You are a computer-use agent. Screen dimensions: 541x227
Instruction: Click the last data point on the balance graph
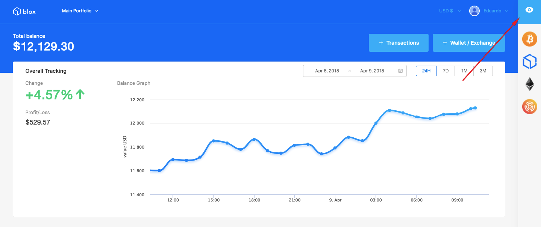(475, 108)
